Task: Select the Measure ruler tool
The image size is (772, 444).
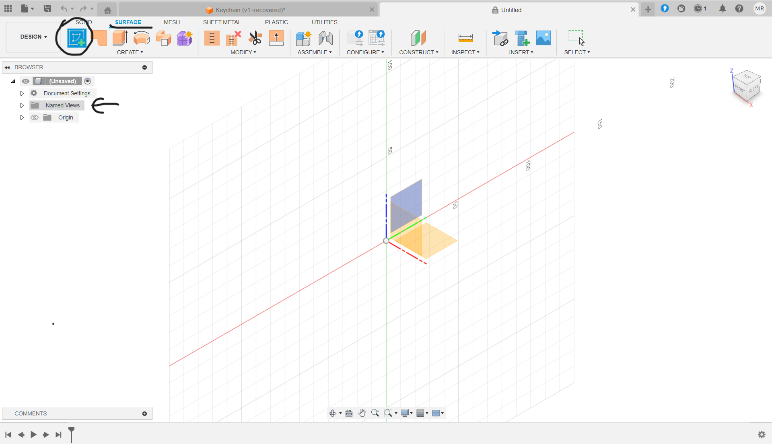Action: (465, 38)
